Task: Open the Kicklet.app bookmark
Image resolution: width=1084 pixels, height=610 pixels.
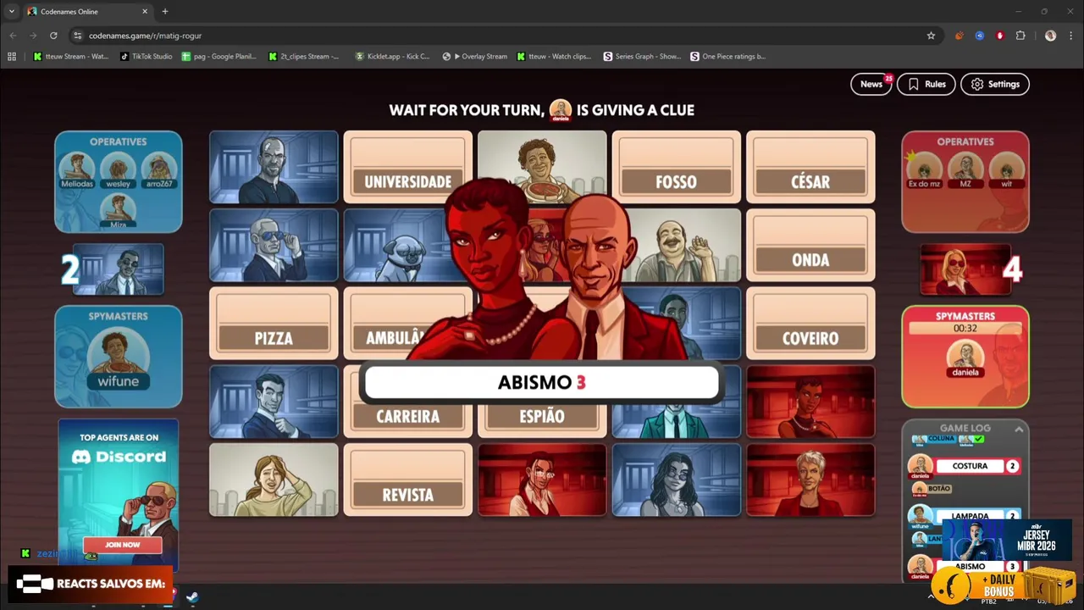Action: click(x=392, y=57)
